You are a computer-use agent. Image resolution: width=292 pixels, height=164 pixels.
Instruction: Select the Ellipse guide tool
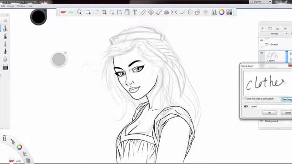[151, 12]
